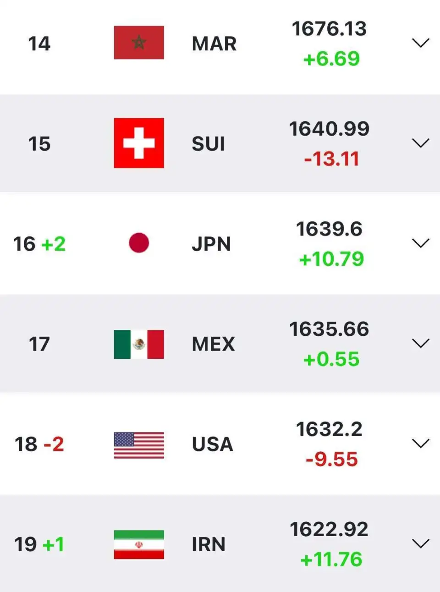Click the Morocco flag icon
Image resolution: width=440 pixels, height=592 pixels.
pos(139,43)
